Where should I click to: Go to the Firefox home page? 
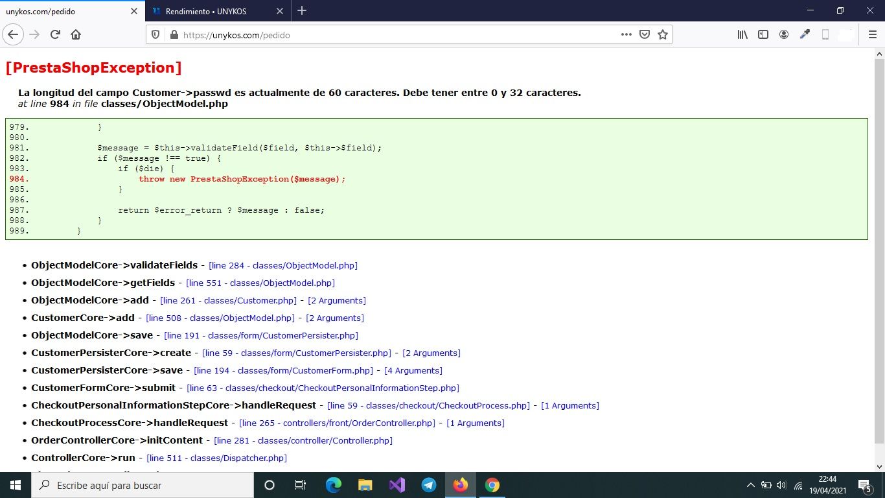(x=76, y=34)
